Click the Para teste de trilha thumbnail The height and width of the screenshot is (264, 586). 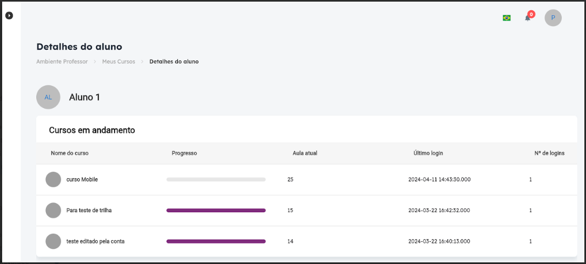pos(54,211)
